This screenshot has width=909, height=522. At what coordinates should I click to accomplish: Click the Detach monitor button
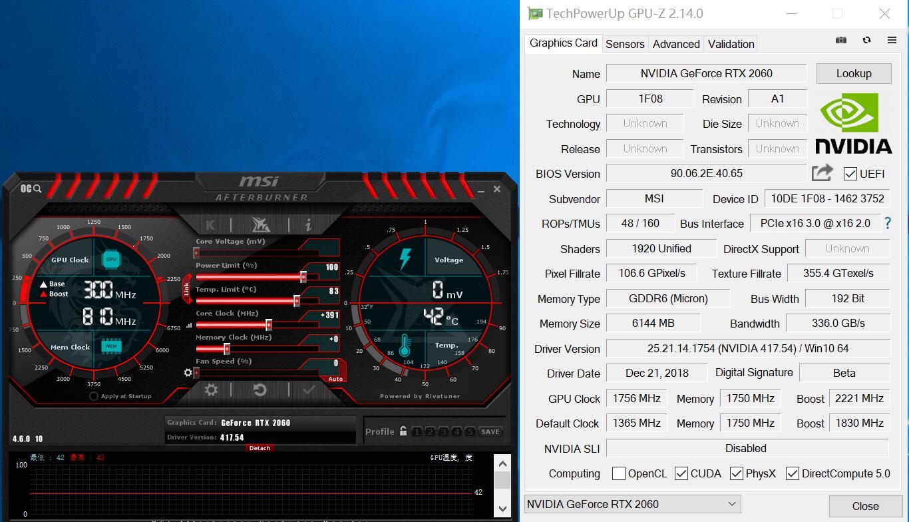(260, 448)
